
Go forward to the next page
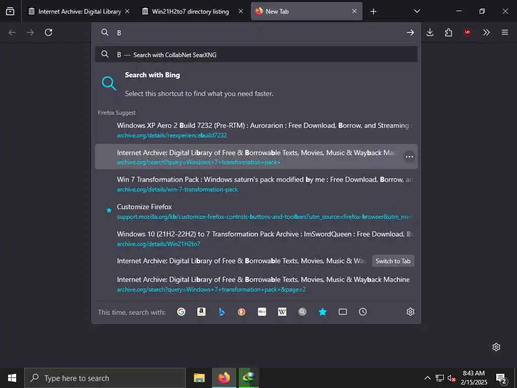[x=30, y=32]
